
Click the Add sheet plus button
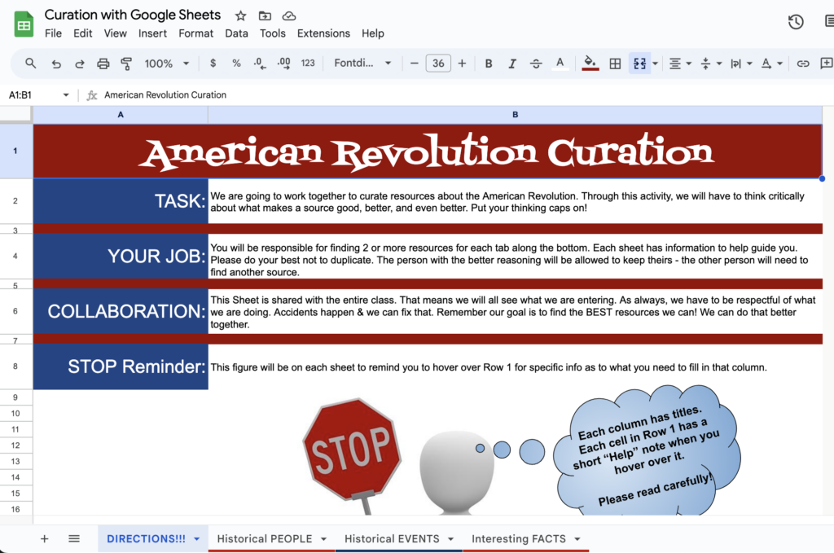pos(44,538)
